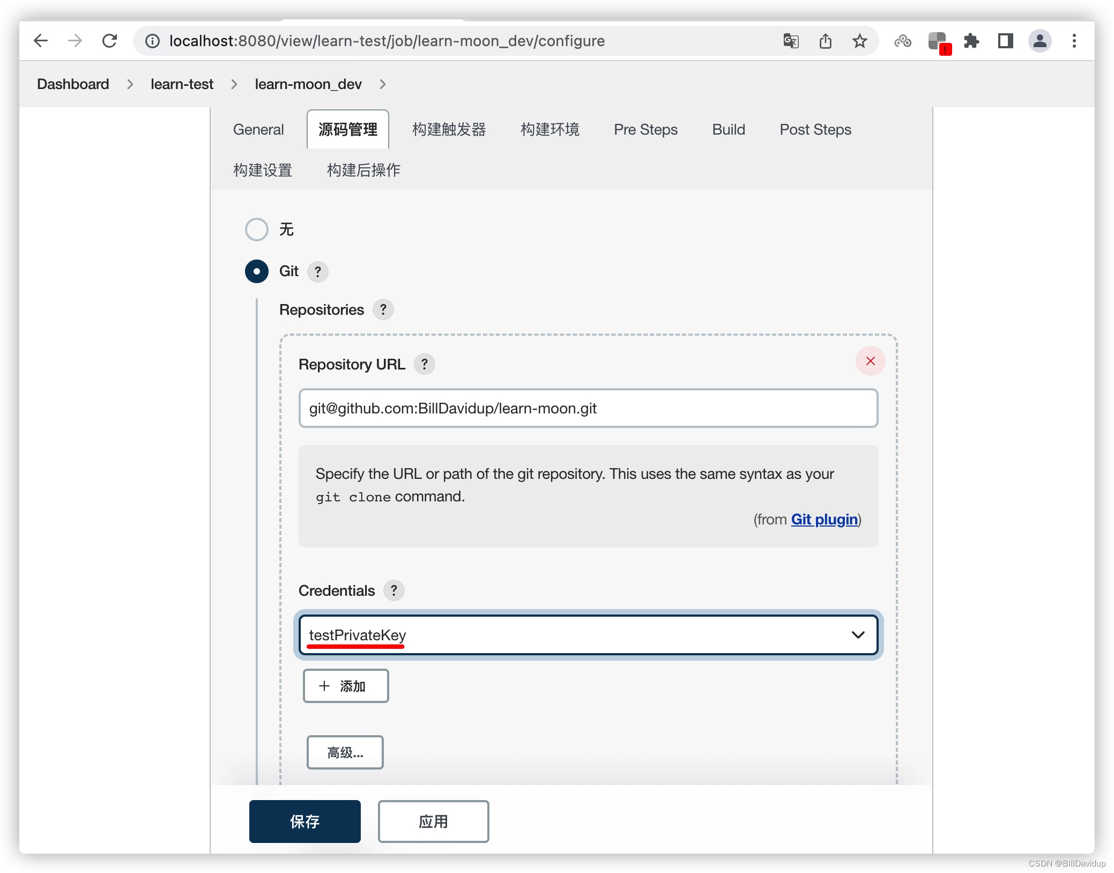Expand the chevron after Dashboard breadcrumb
Screen dimensions: 1114x873
tap(130, 84)
